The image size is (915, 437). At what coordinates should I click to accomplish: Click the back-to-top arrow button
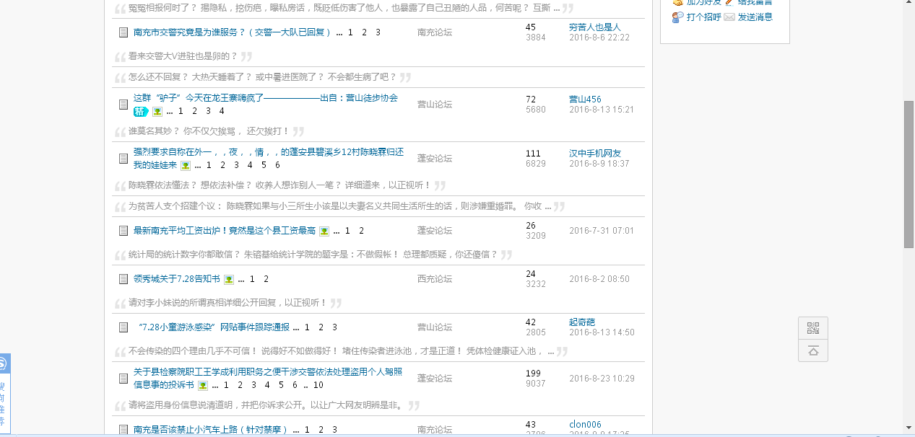tap(813, 350)
